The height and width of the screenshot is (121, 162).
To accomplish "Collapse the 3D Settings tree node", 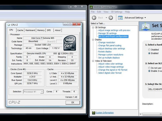I will pos(93,27).
